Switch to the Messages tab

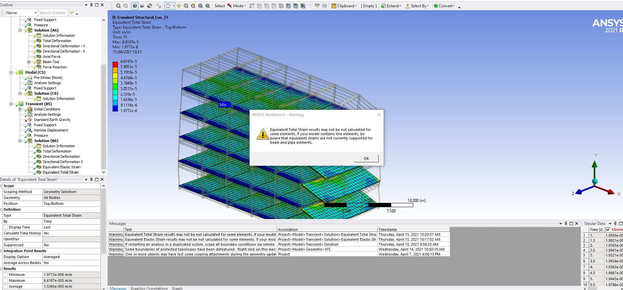tap(118, 288)
